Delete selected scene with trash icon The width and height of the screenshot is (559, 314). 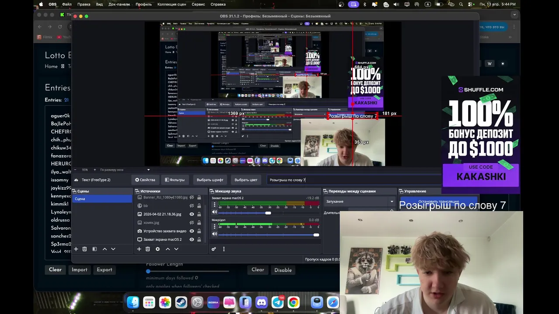[85, 249]
